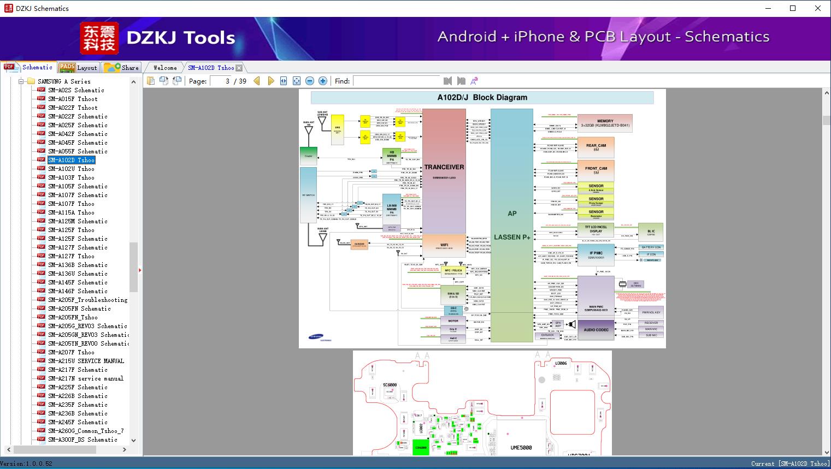
Task: Open SM-A015F Tshoot file
Action: click(x=73, y=99)
